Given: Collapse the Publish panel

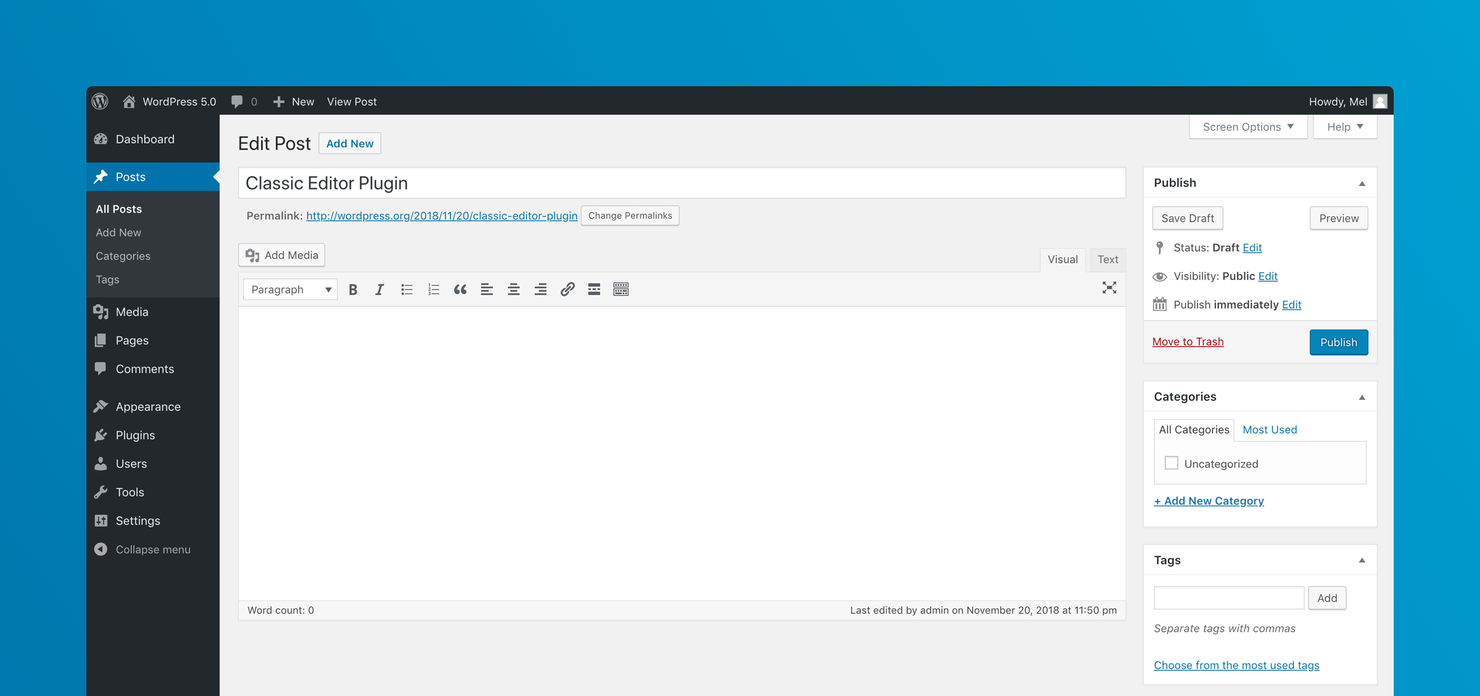Looking at the screenshot, I should 1362,184.
